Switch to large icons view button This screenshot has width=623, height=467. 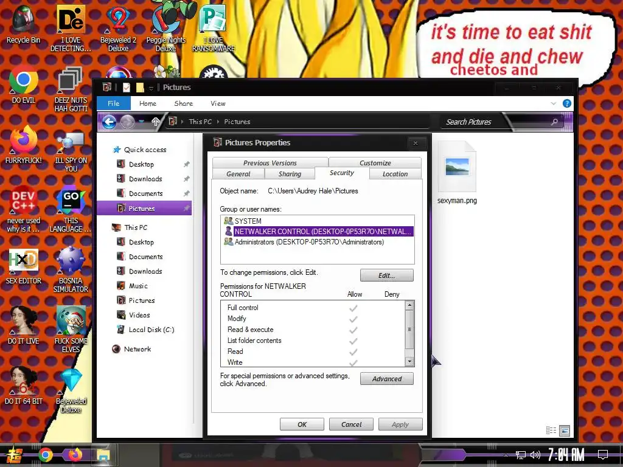pyautogui.click(x=565, y=431)
